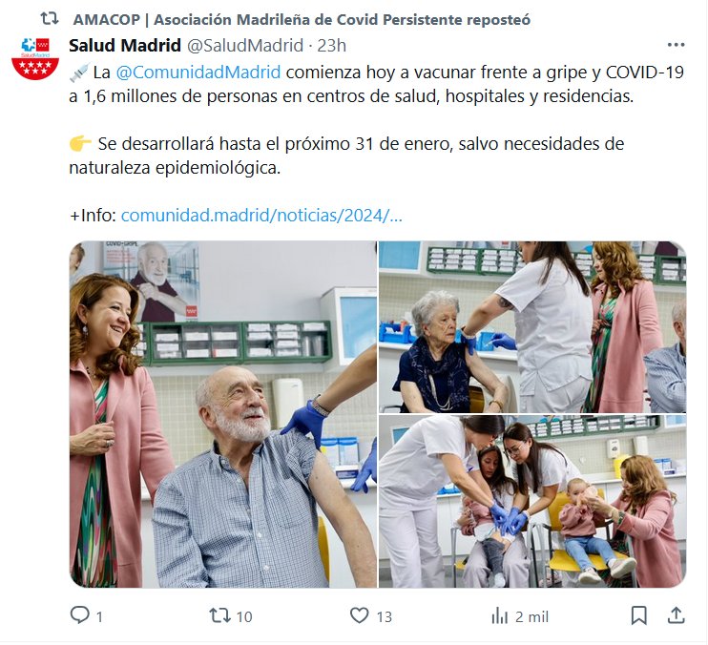
Task: Open the comunidad.madrid/noticias/2024 link
Action: pos(261,216)
